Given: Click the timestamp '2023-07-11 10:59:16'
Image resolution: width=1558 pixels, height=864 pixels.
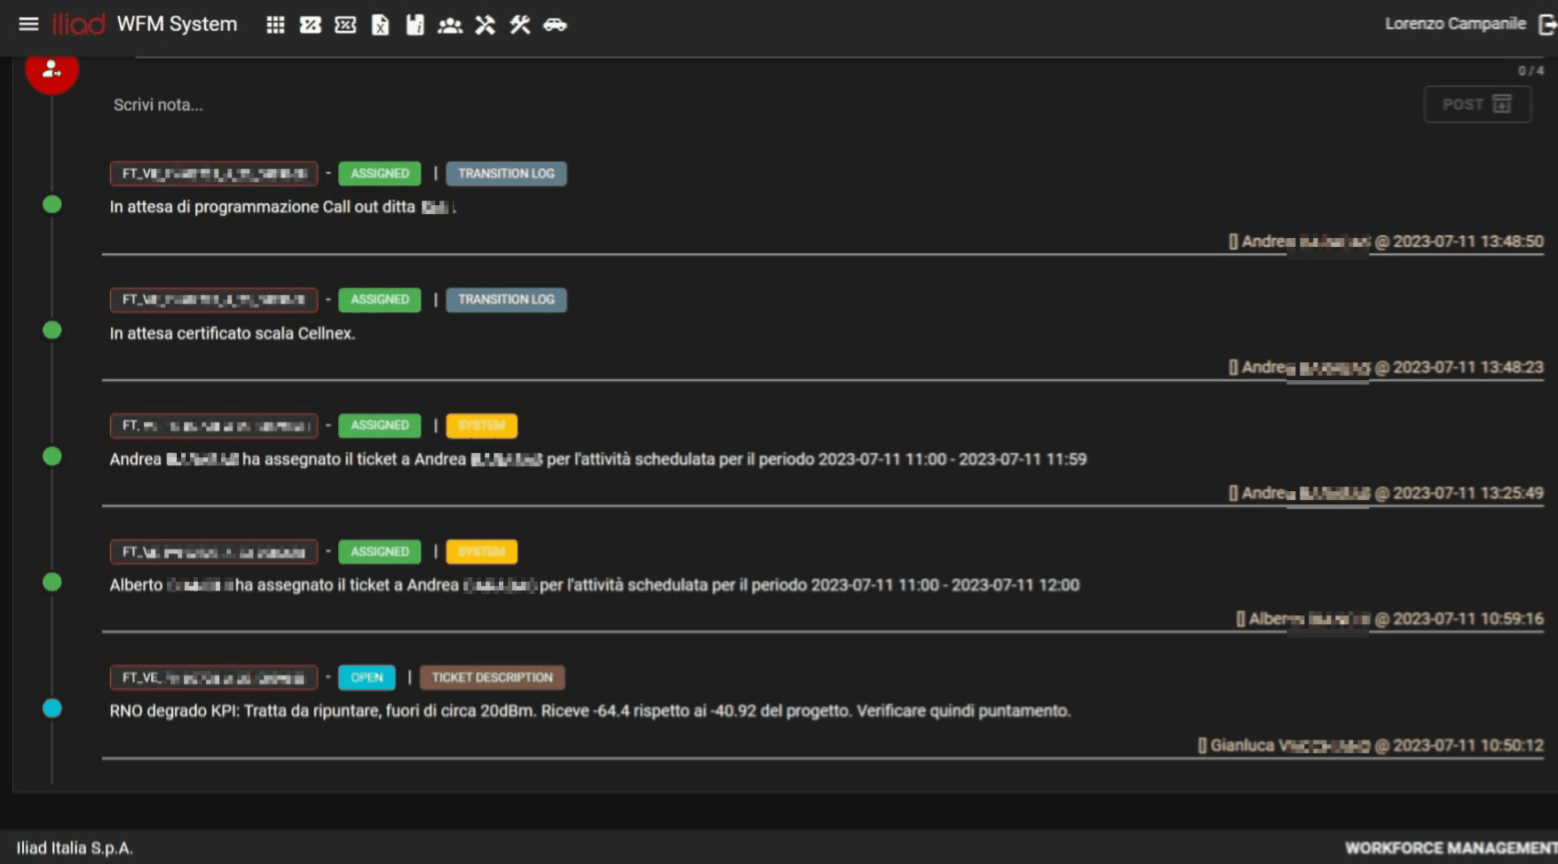Looking at the screenshot, I should [1468, 619].
